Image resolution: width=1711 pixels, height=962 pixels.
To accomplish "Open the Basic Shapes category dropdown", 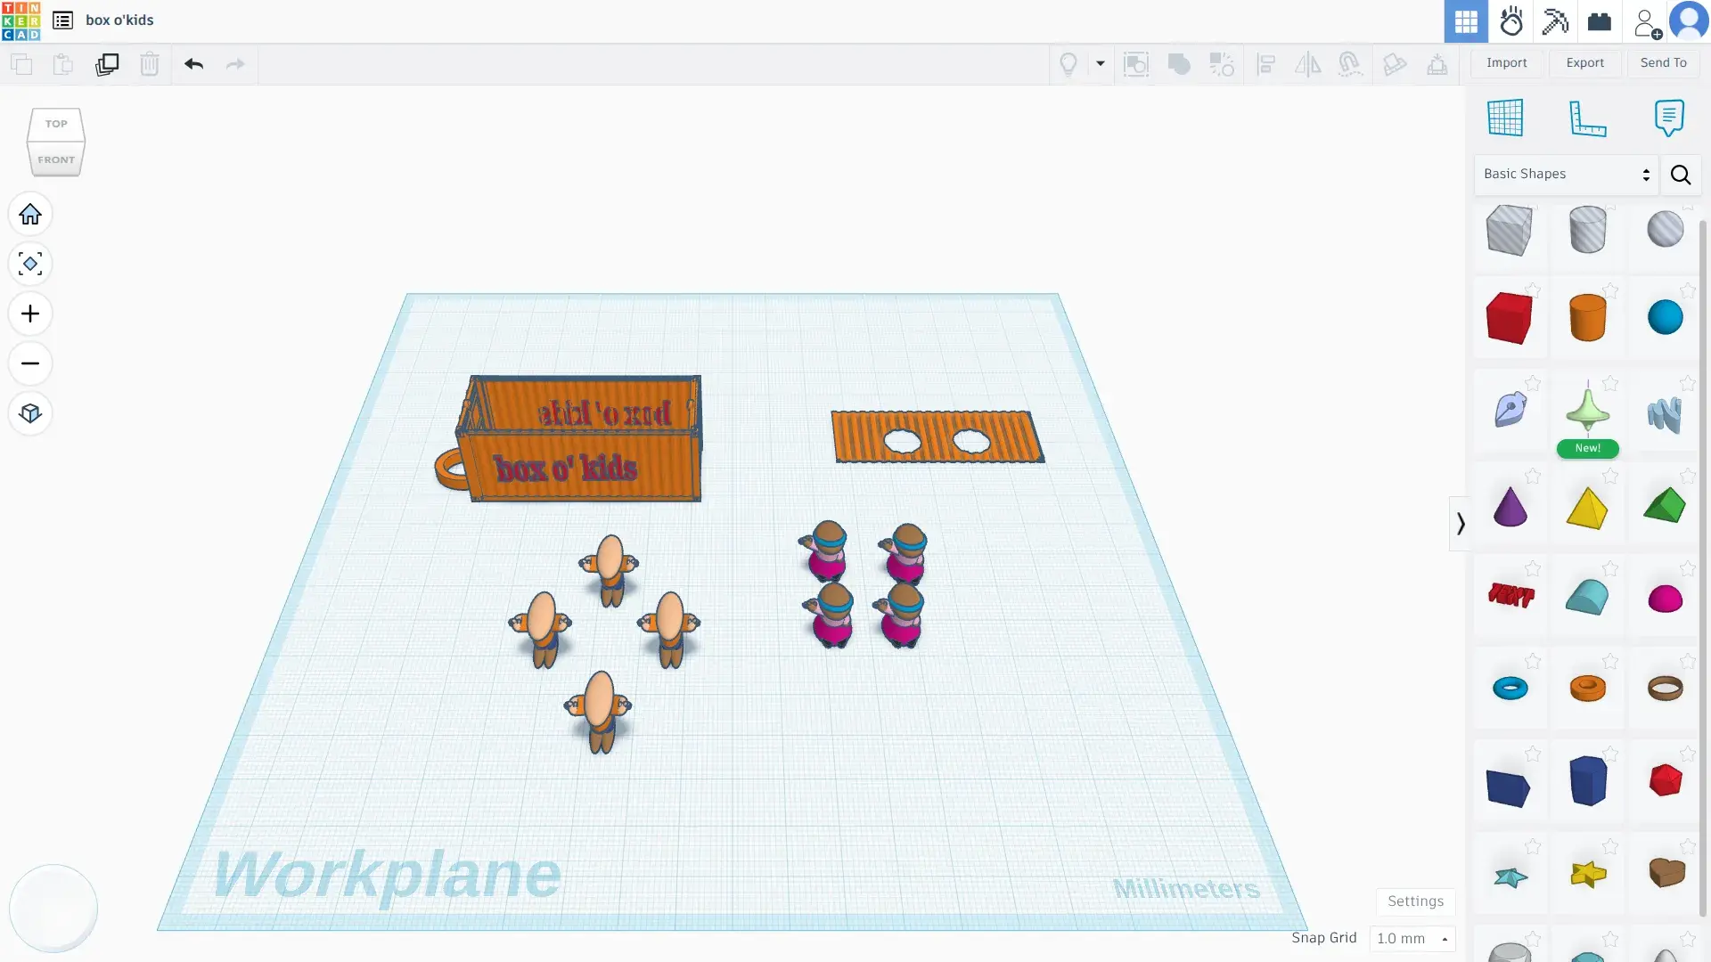I will (1567, 175).
